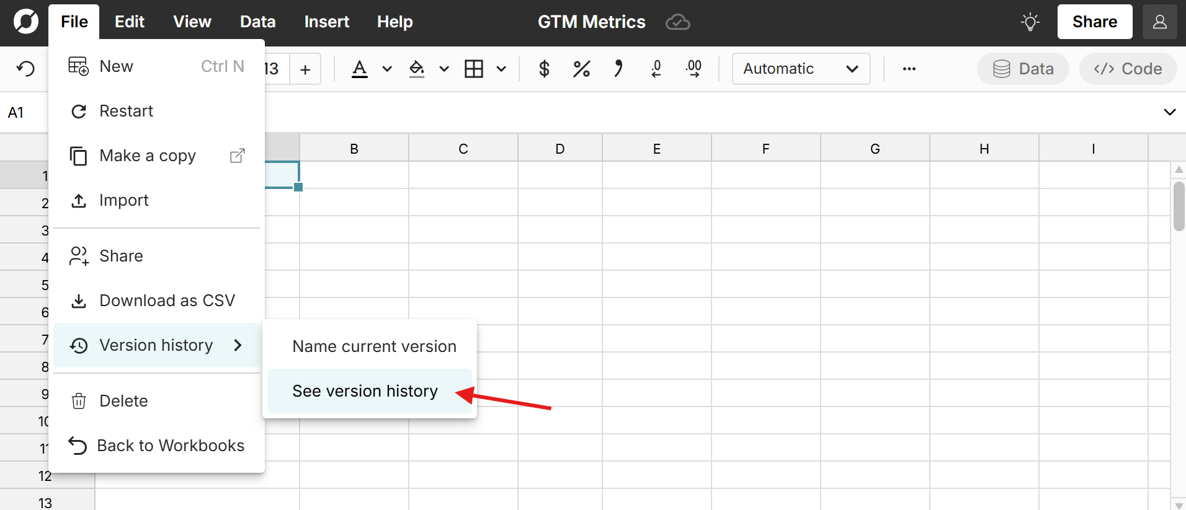Open the user account avatar icon
Screen dimensions: 1186x510
[1159, 22]
